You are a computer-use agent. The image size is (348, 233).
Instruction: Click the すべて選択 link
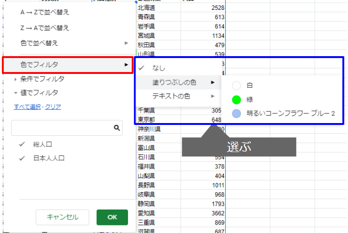(27, 107)
